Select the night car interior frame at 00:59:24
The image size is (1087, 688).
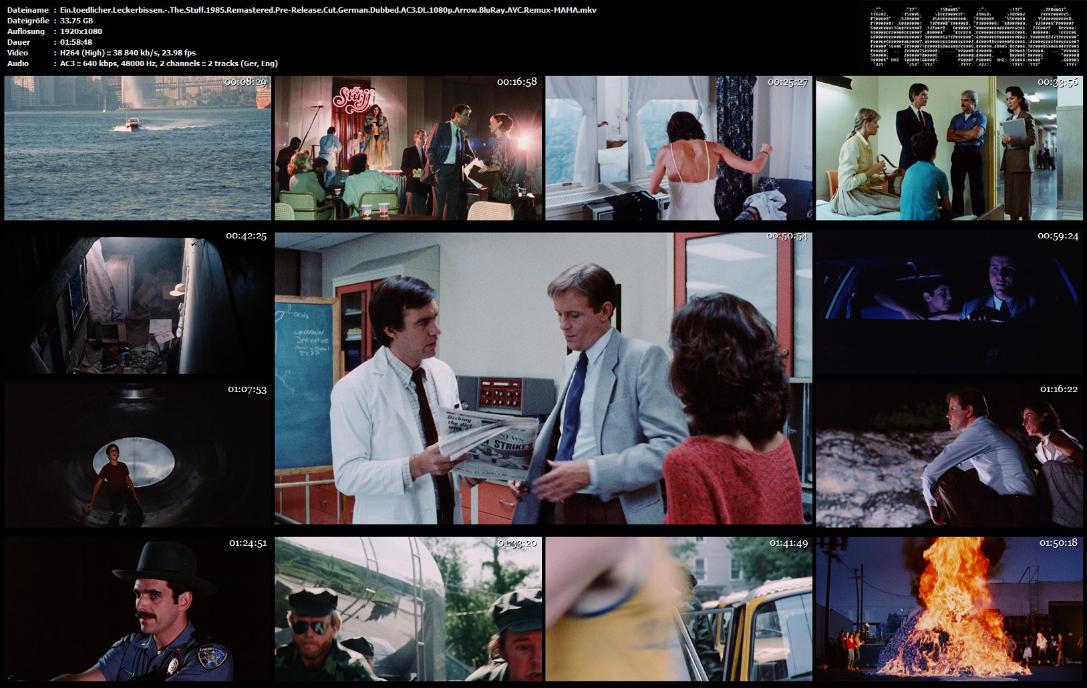pyautogui.click(x=949, y=302)
